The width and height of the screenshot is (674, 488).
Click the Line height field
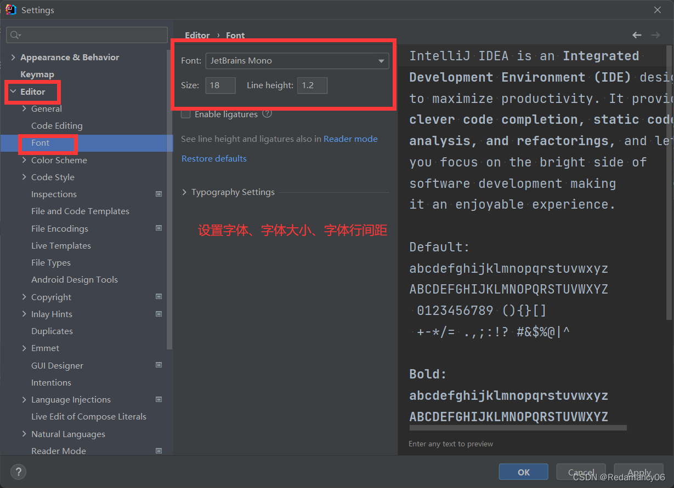pyautogui.click(x=312, y=85)
